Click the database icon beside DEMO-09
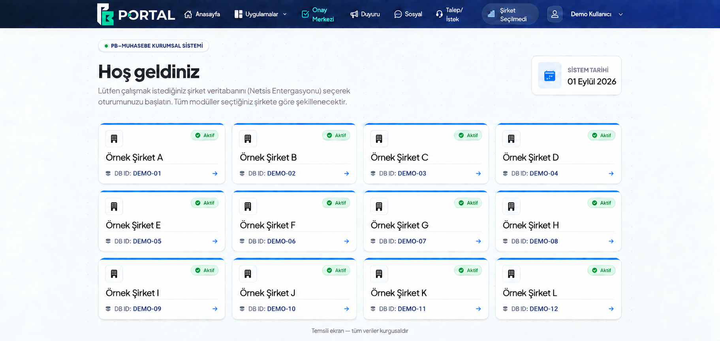The height and width of the screenshot is (341, 720). pos(108,309)
